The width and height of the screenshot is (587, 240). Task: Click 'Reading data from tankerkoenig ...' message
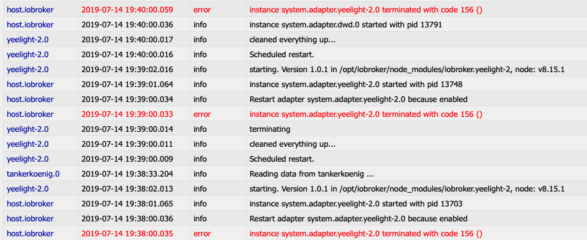312,174
